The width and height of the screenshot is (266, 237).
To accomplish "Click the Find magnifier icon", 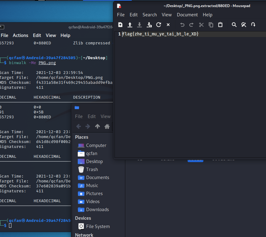I will (x=234, y=25).
